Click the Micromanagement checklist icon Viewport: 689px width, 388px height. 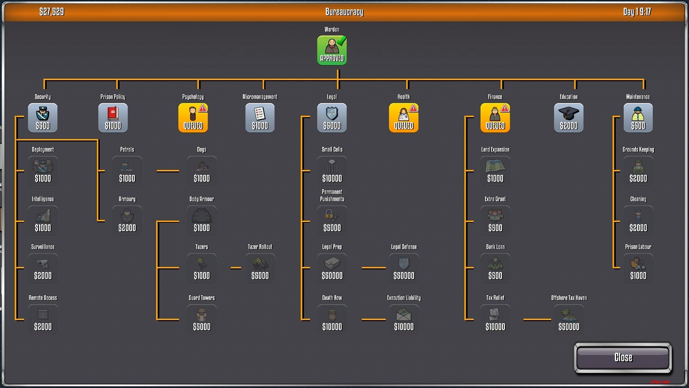[x=260, y=118]
